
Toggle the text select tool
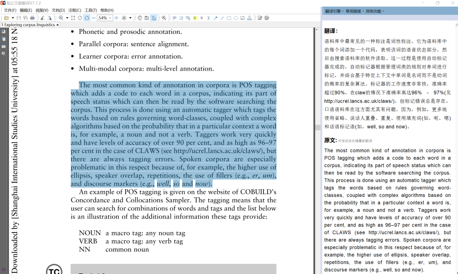pyautogui.click(x=154, y=18)
